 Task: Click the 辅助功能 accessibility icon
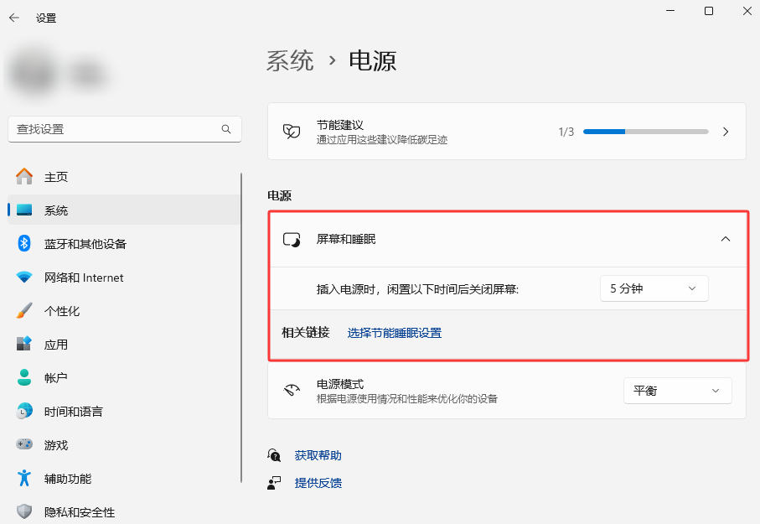24,479
